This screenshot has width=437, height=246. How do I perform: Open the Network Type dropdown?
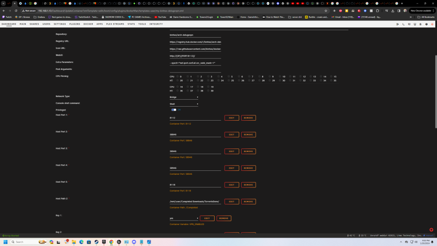[184, 97]
